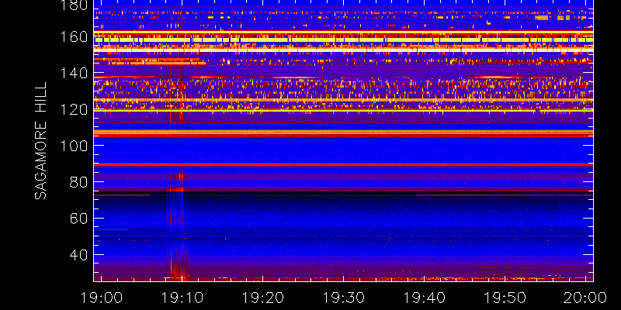The height and width of the screenshot is (310, 621).
Task: Click the 20:00 time axis label
Action: pos(585,298)
